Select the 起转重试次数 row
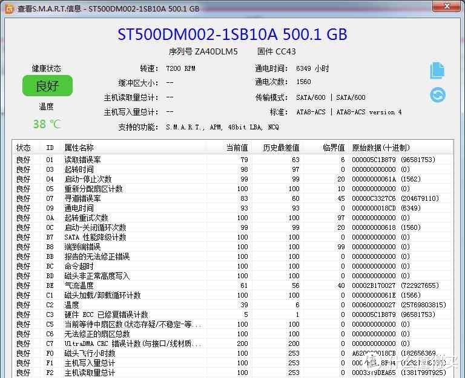Viewport: 465px width, 378px height. tap(232, 218)
